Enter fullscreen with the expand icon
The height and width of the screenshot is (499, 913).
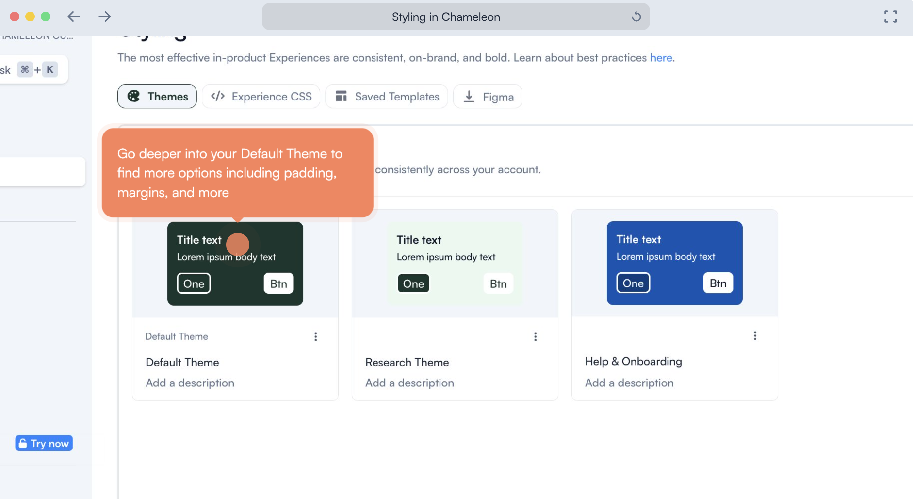tap(890, 17)
